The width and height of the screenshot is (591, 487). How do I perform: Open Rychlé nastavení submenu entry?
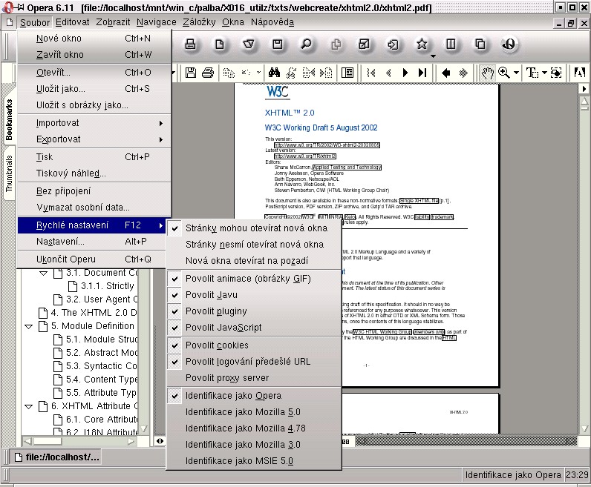click(91, 225)
